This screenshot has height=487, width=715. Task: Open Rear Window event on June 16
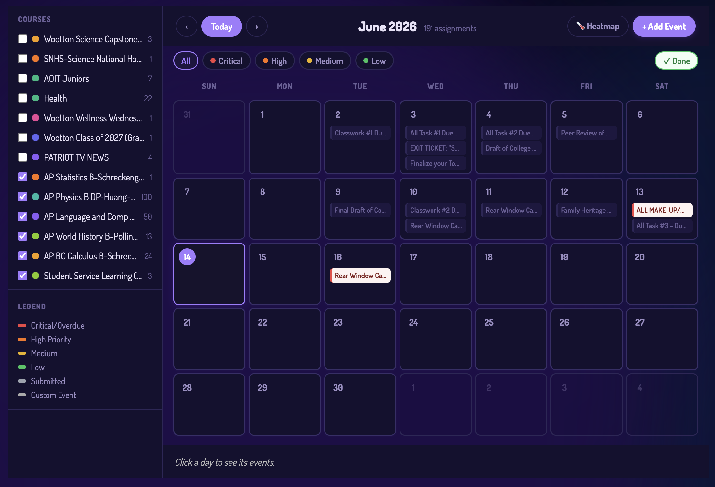360,276
